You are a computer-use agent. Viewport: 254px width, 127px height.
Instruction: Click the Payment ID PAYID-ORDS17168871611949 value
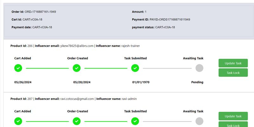pyautogui.click(x=170, y=20)
